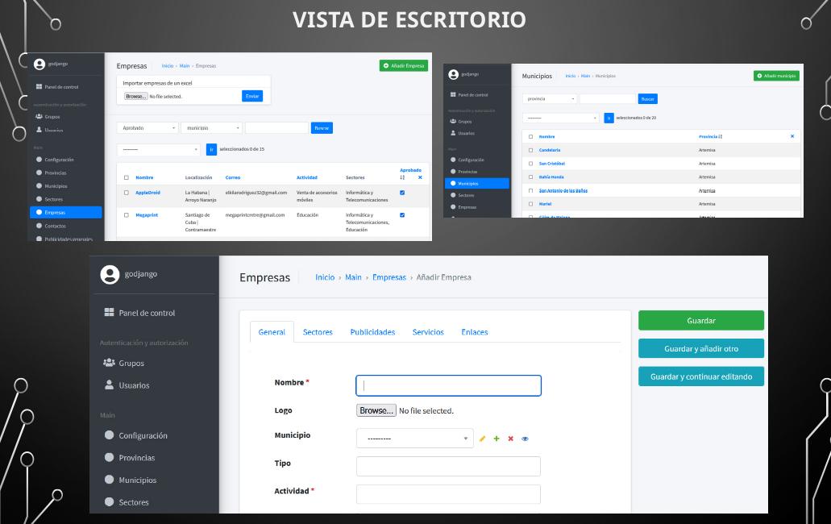The image size is (831, 524).
Task: Click the blue X icon in Municipios table header
Action: 792,136
